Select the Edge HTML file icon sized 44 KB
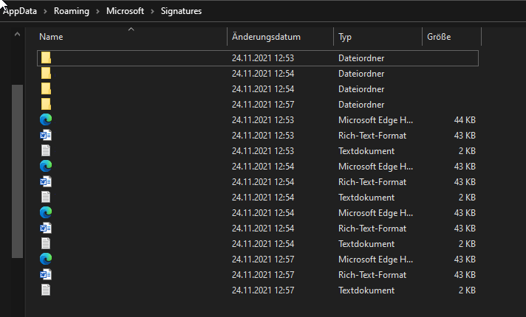Image resolution: width=526 pixels, height=317 pixels. [x=46, y=119]
